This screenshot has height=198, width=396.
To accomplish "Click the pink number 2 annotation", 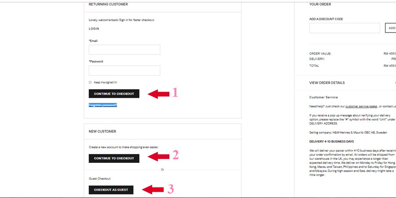I will point(175,155).
